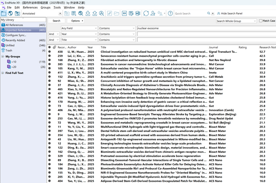Toggle read status dot for record 259
276x183 pixels.
(x=50, y=56)
